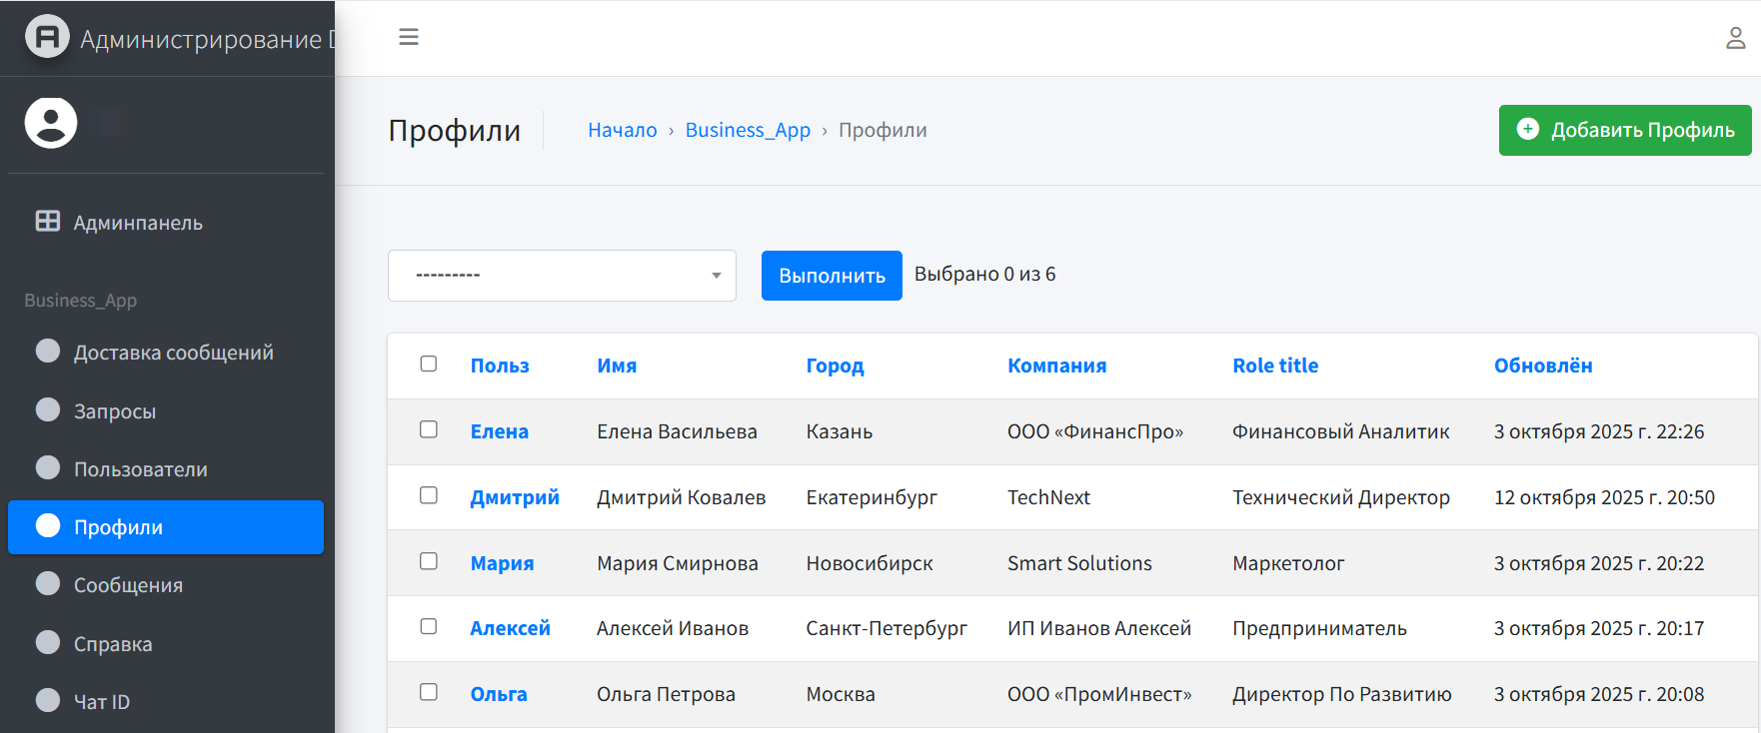Viewport: 1761px width, 733px height.
Task: Open the Дмитрий profile link
Action: coord(515,497)
